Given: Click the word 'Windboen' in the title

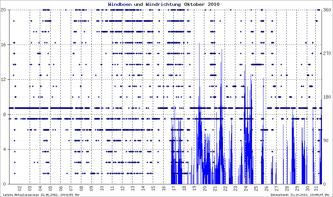Looking at the screenshot, I should coord(120,4).
